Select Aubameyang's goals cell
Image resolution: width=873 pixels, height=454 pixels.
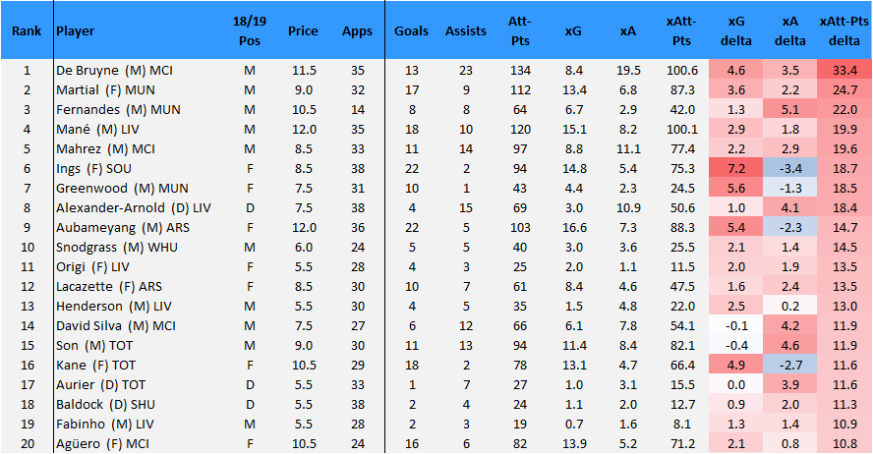coord(412,228)
